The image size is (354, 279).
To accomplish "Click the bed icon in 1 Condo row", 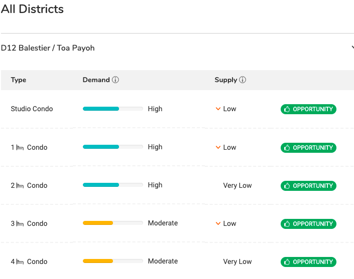I will pos(20,148).
